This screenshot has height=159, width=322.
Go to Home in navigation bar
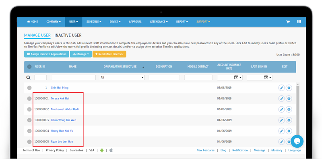pyautogui.click(x=33, y=22)
